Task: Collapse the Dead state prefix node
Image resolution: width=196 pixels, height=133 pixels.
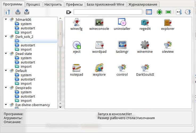Action: tap(6, 53)
